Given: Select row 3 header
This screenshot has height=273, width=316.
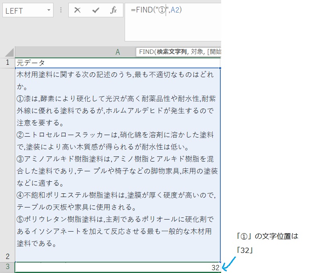Looking at the screenshot, I should coord(7,267).
